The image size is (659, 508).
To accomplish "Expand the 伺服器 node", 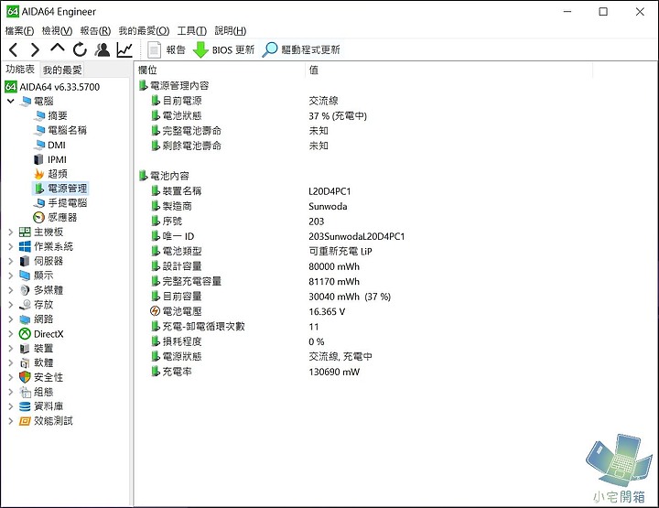I will pyautogui.click(x=11, y=261).
